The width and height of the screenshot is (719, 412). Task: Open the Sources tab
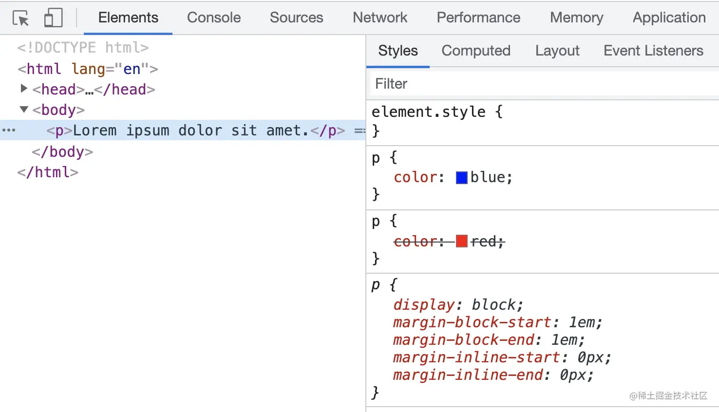tap(296, 18)
